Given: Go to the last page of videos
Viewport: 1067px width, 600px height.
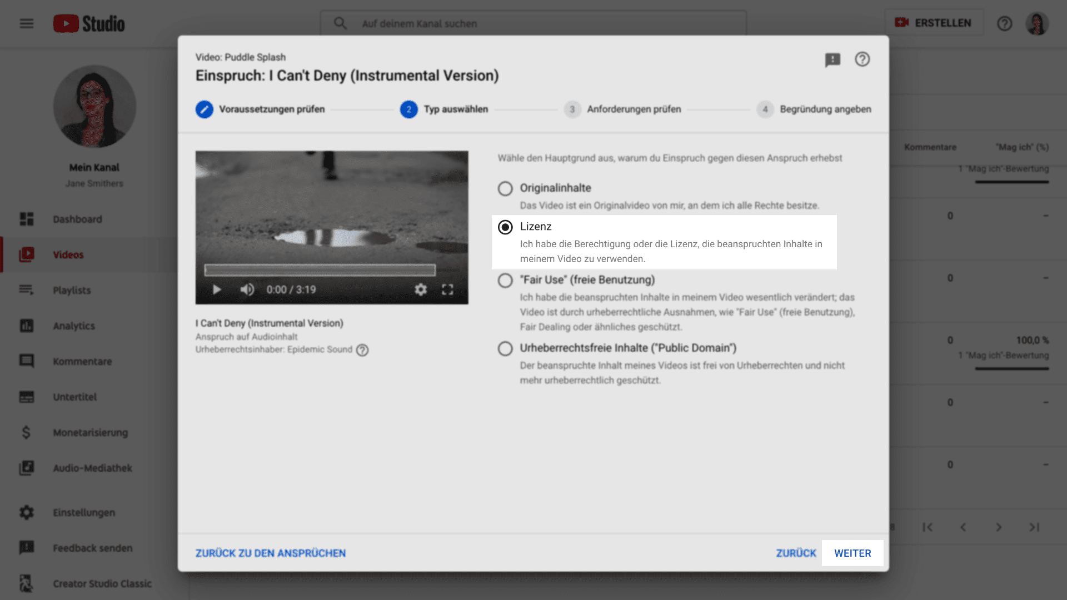Looking at the screenshot, I should point(1034,527).
